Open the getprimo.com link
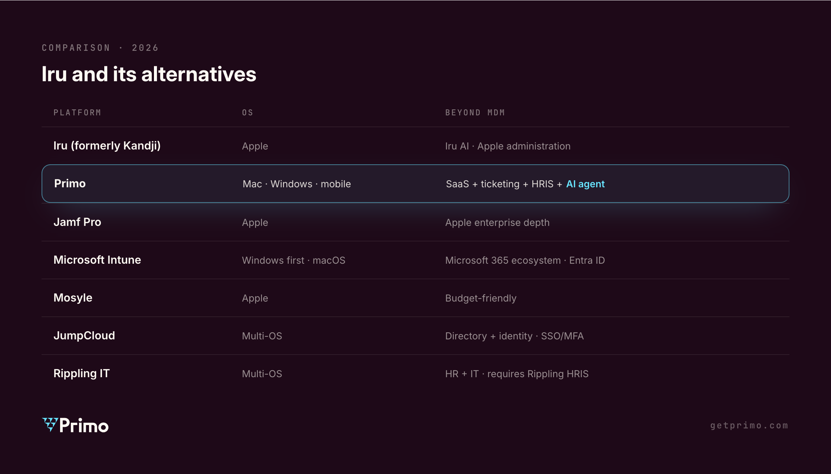The width and height of the screenshot is (831, 474). coord(749,425)
